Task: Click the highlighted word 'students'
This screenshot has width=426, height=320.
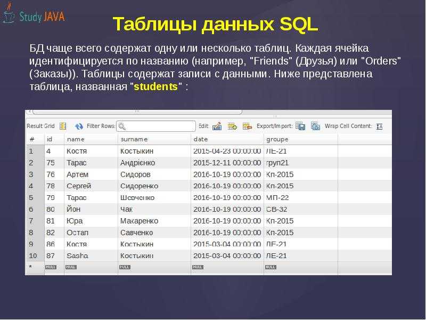Action: tap(155, 87)
